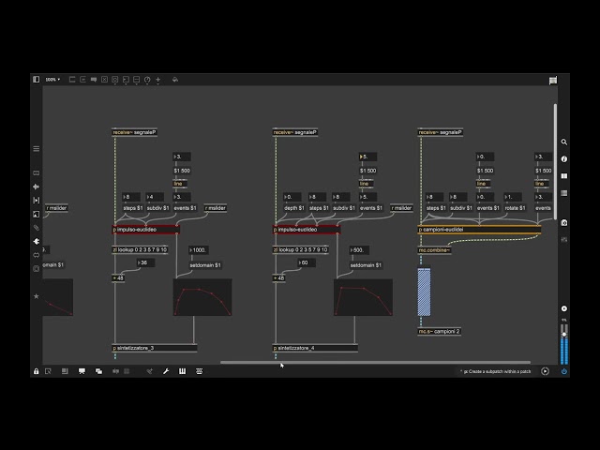Open the plug-ins browser icon
Viewport: 600px width, 450px height.
coord(37,241)
